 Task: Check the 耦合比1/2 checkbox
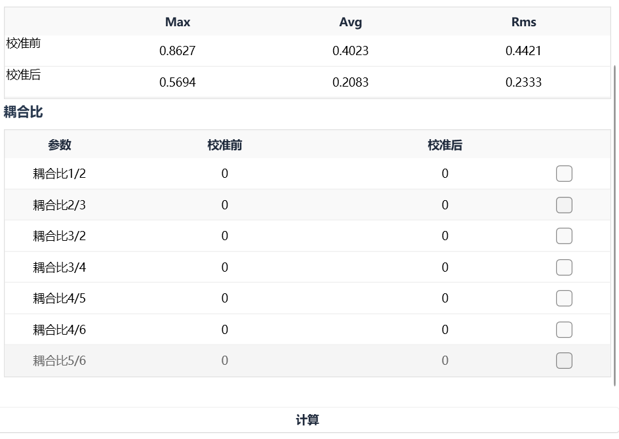pos(564,174)
